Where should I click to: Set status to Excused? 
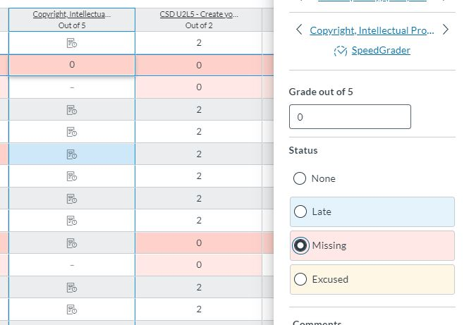coord(300,279)
